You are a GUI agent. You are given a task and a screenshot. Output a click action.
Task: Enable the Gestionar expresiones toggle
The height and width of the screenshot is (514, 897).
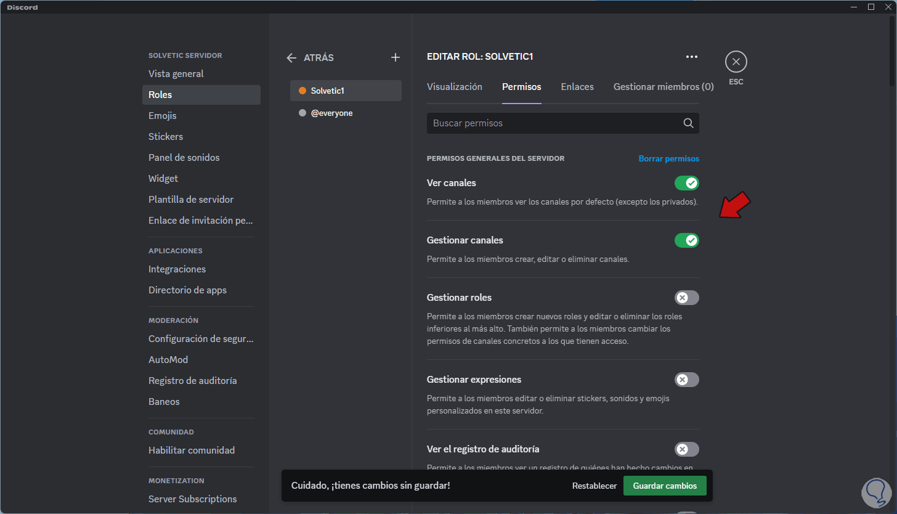(686, 380)
